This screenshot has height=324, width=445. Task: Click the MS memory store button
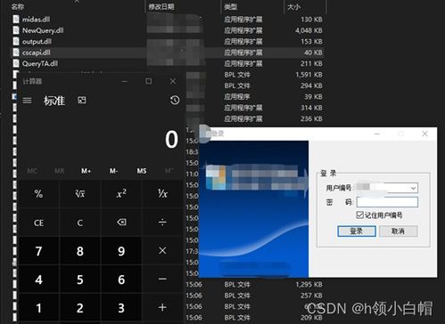coord(142,171)
